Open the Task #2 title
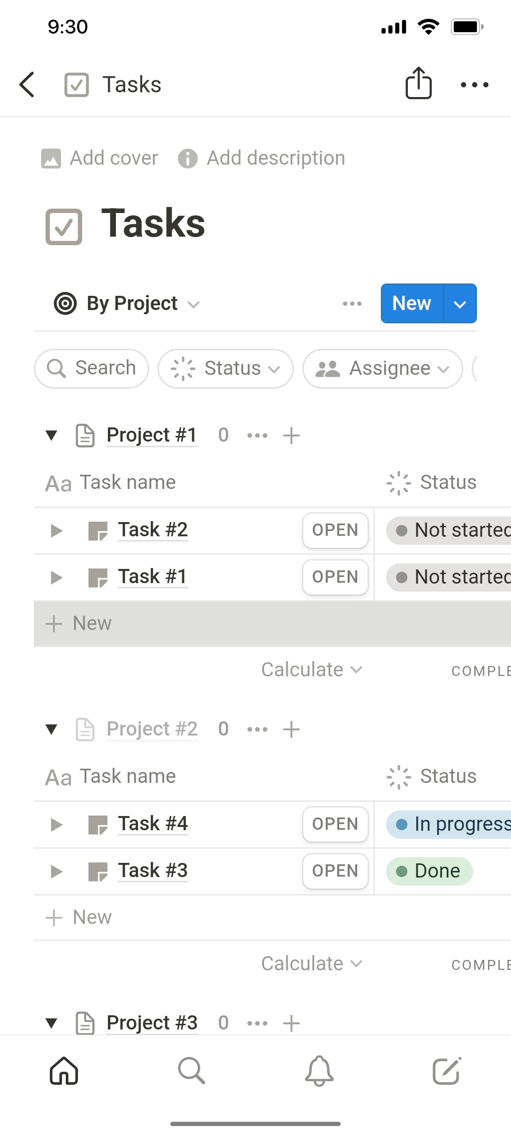The width and height of the screenshot is (511, 1136). [x=153, y=530]
